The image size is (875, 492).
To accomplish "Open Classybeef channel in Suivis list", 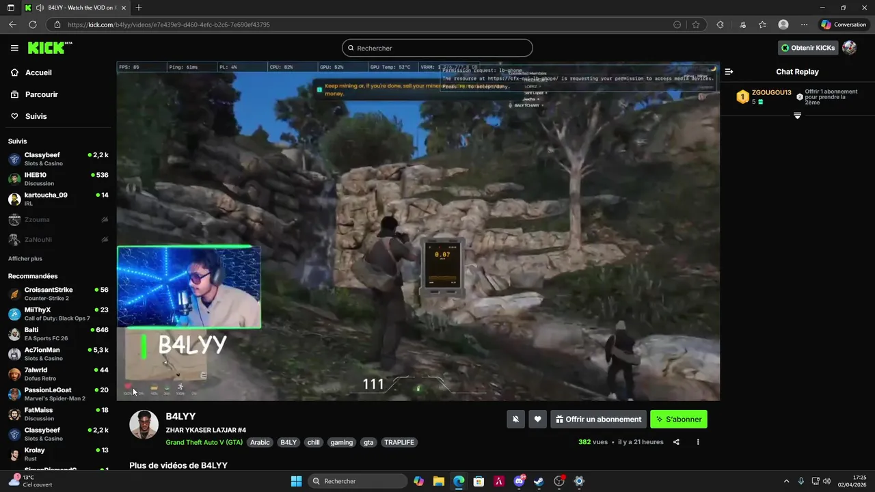I will [58, 159].
